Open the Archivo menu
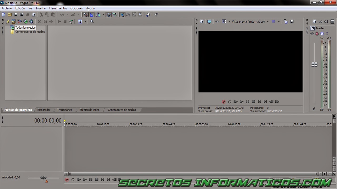The image size is (337, 189). [x=7, y=8]
